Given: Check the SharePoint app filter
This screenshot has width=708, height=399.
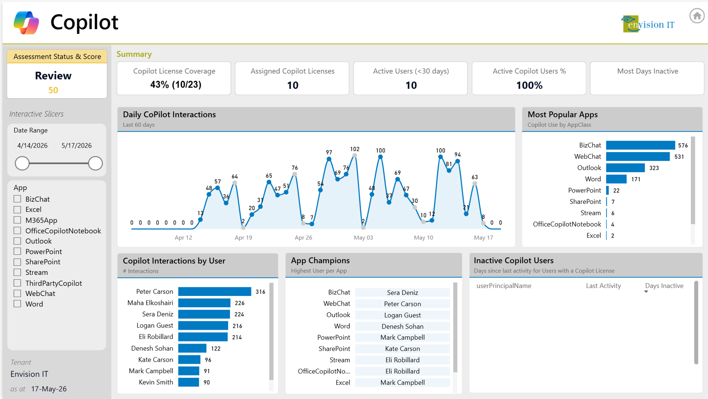Looking at the screenshot, I should tap(17, 262).
